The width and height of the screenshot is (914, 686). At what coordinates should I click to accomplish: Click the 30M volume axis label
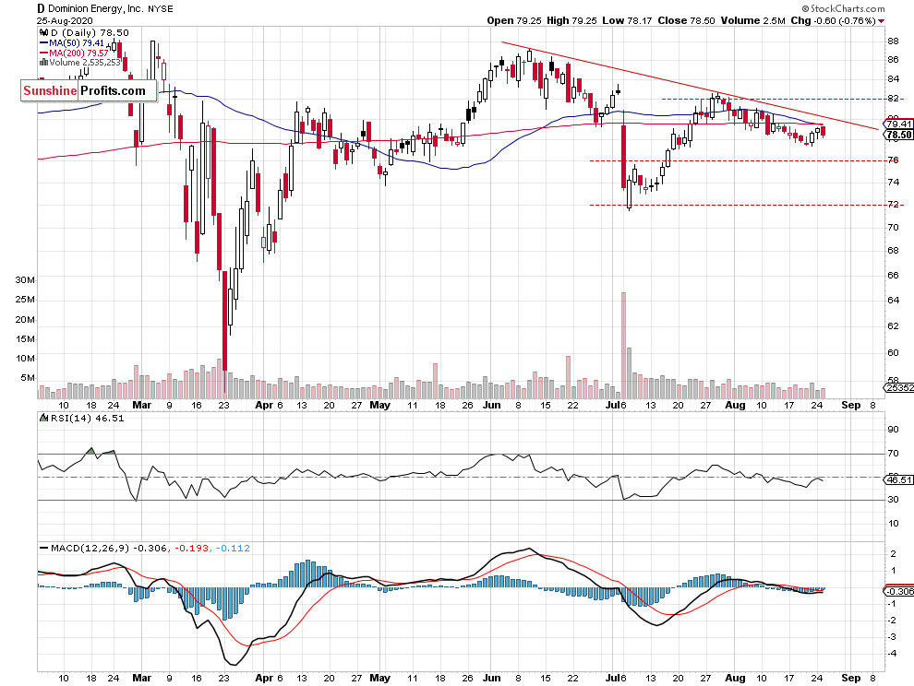pos(25,280)
